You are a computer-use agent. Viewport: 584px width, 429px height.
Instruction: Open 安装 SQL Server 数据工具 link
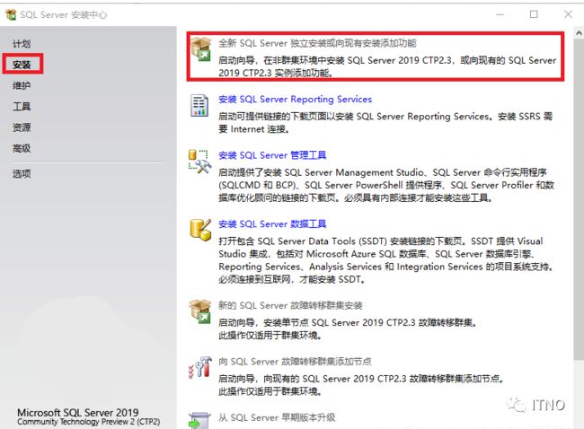272,224
